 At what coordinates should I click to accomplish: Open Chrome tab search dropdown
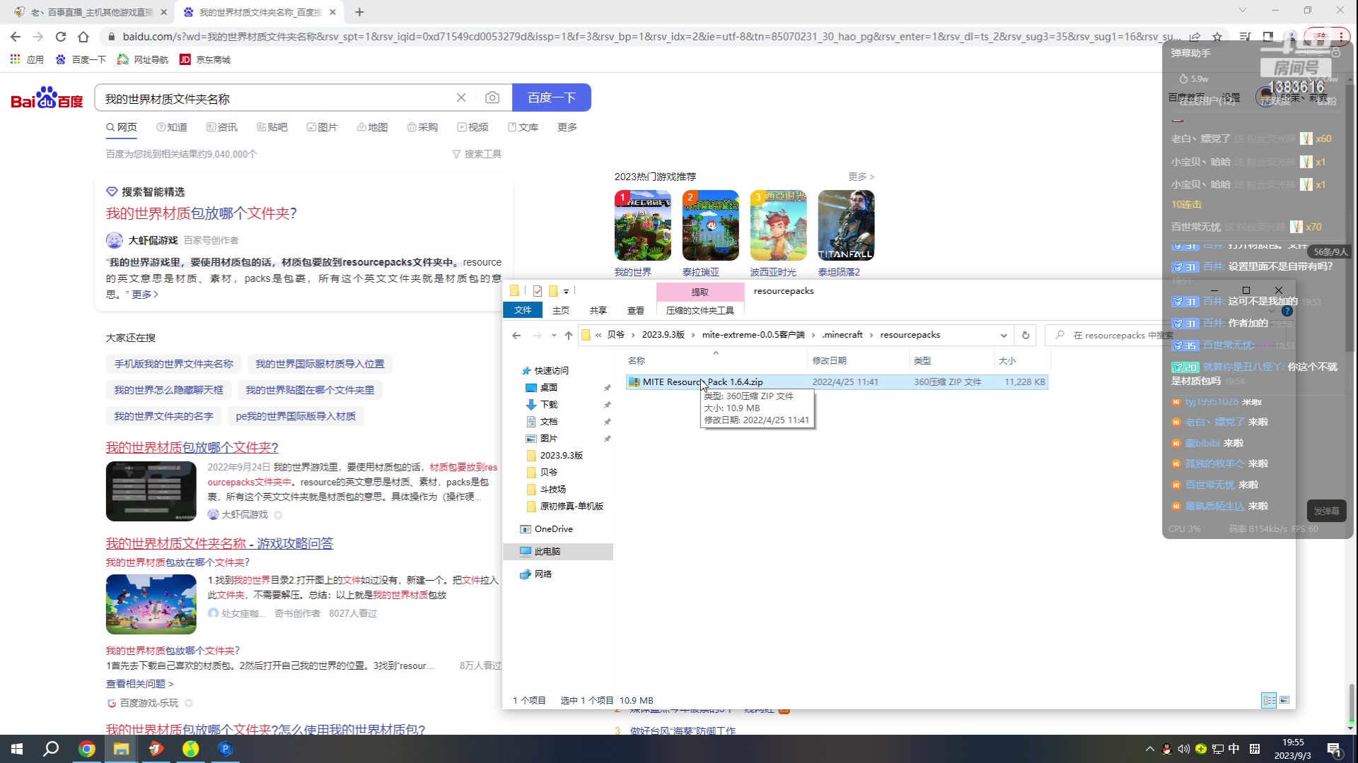pos(1243,11)
